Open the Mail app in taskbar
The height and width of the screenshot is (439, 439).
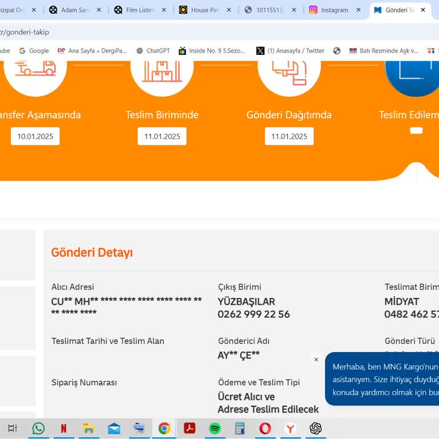[114, 429]
